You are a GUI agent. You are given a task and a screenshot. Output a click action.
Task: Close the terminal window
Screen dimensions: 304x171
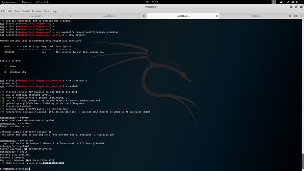[x=301, y=7]
